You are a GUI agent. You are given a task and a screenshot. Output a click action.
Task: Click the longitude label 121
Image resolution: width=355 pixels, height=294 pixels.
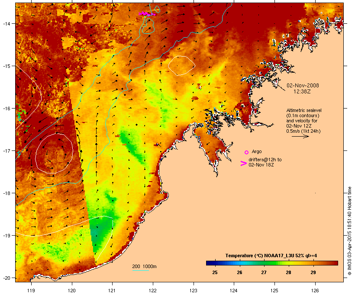pyautogui.click(x=112, y=291)
